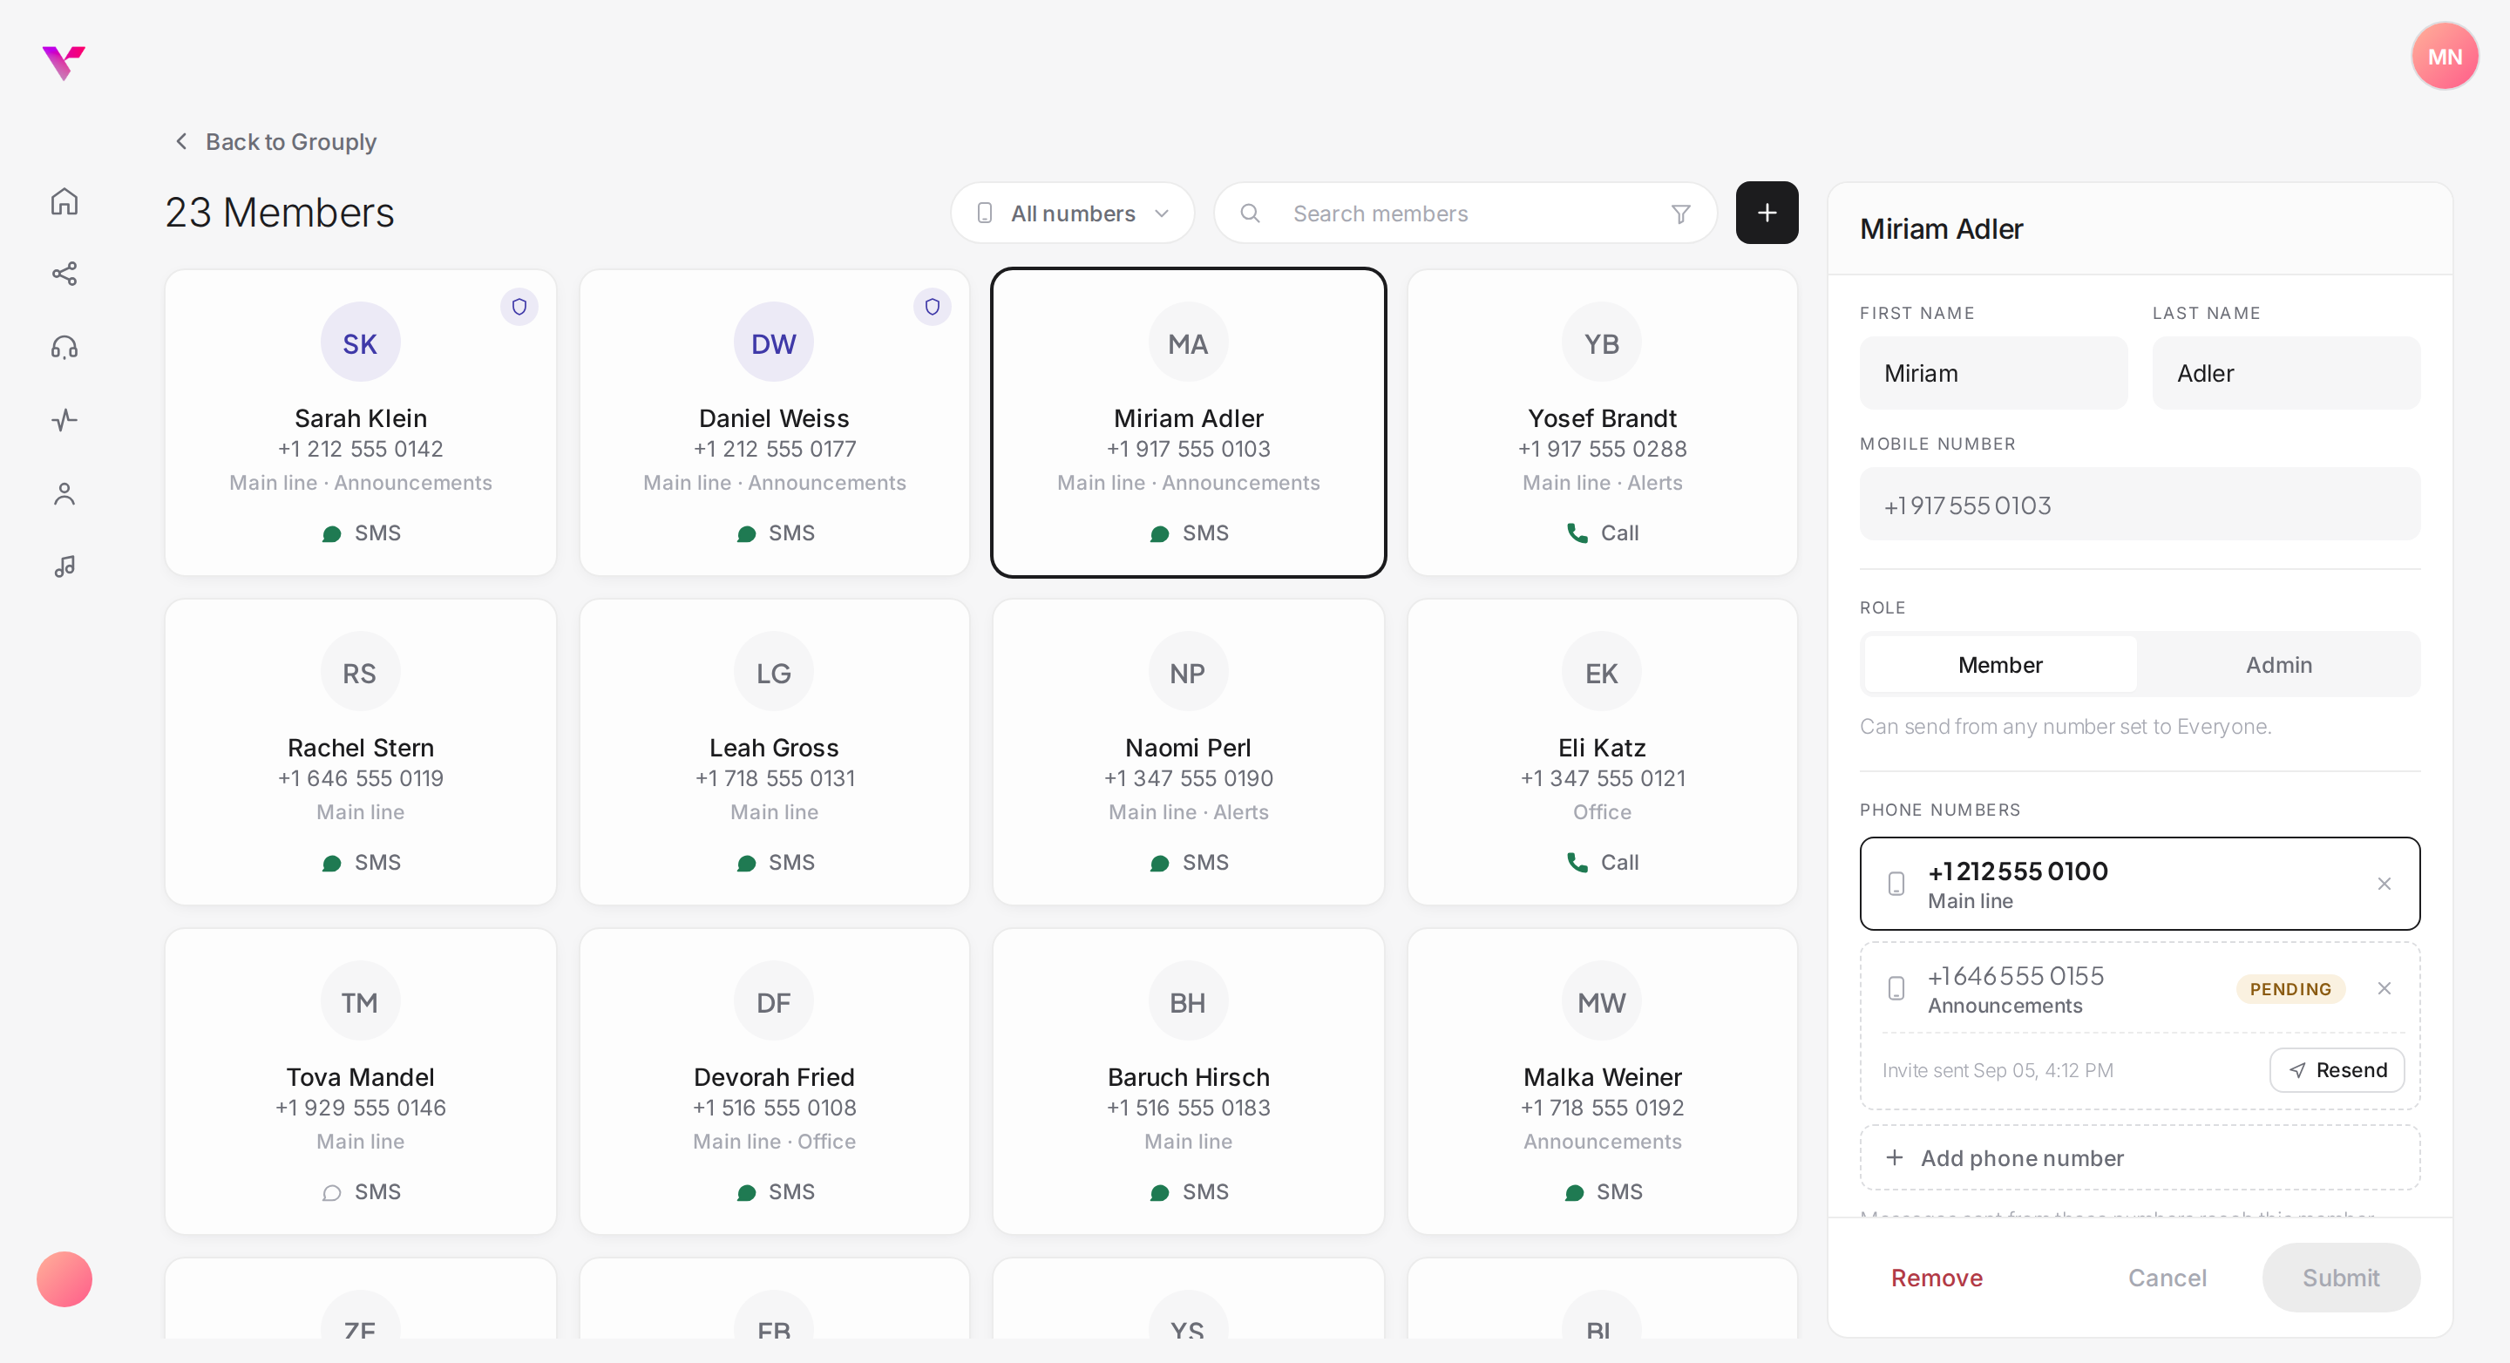Click the admin shield on Daniel Weiss
Screen dimensions: 2510x1363
(x=933, y=307)
